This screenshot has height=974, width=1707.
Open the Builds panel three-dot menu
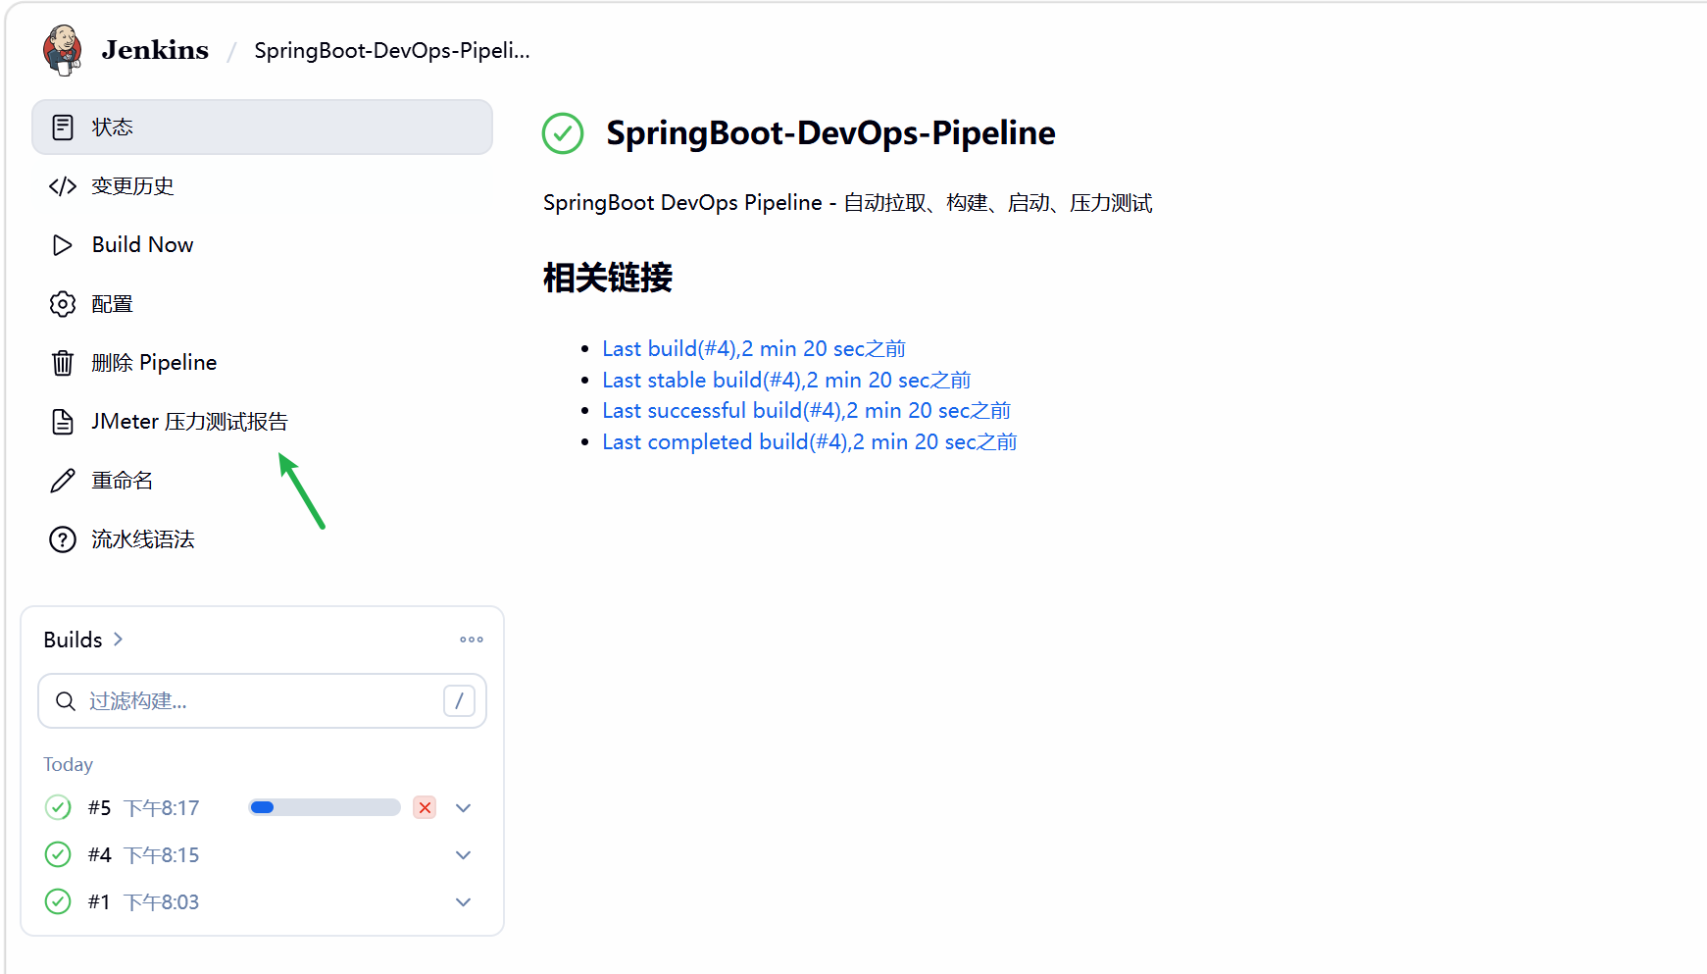click(x=472, y=640)
